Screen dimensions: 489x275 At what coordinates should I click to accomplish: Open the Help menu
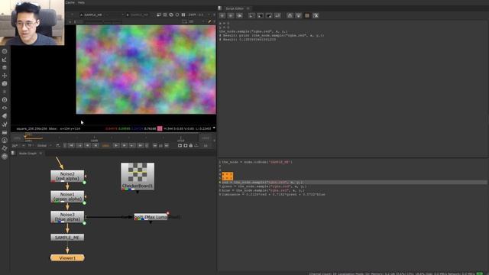coord(81,2)
